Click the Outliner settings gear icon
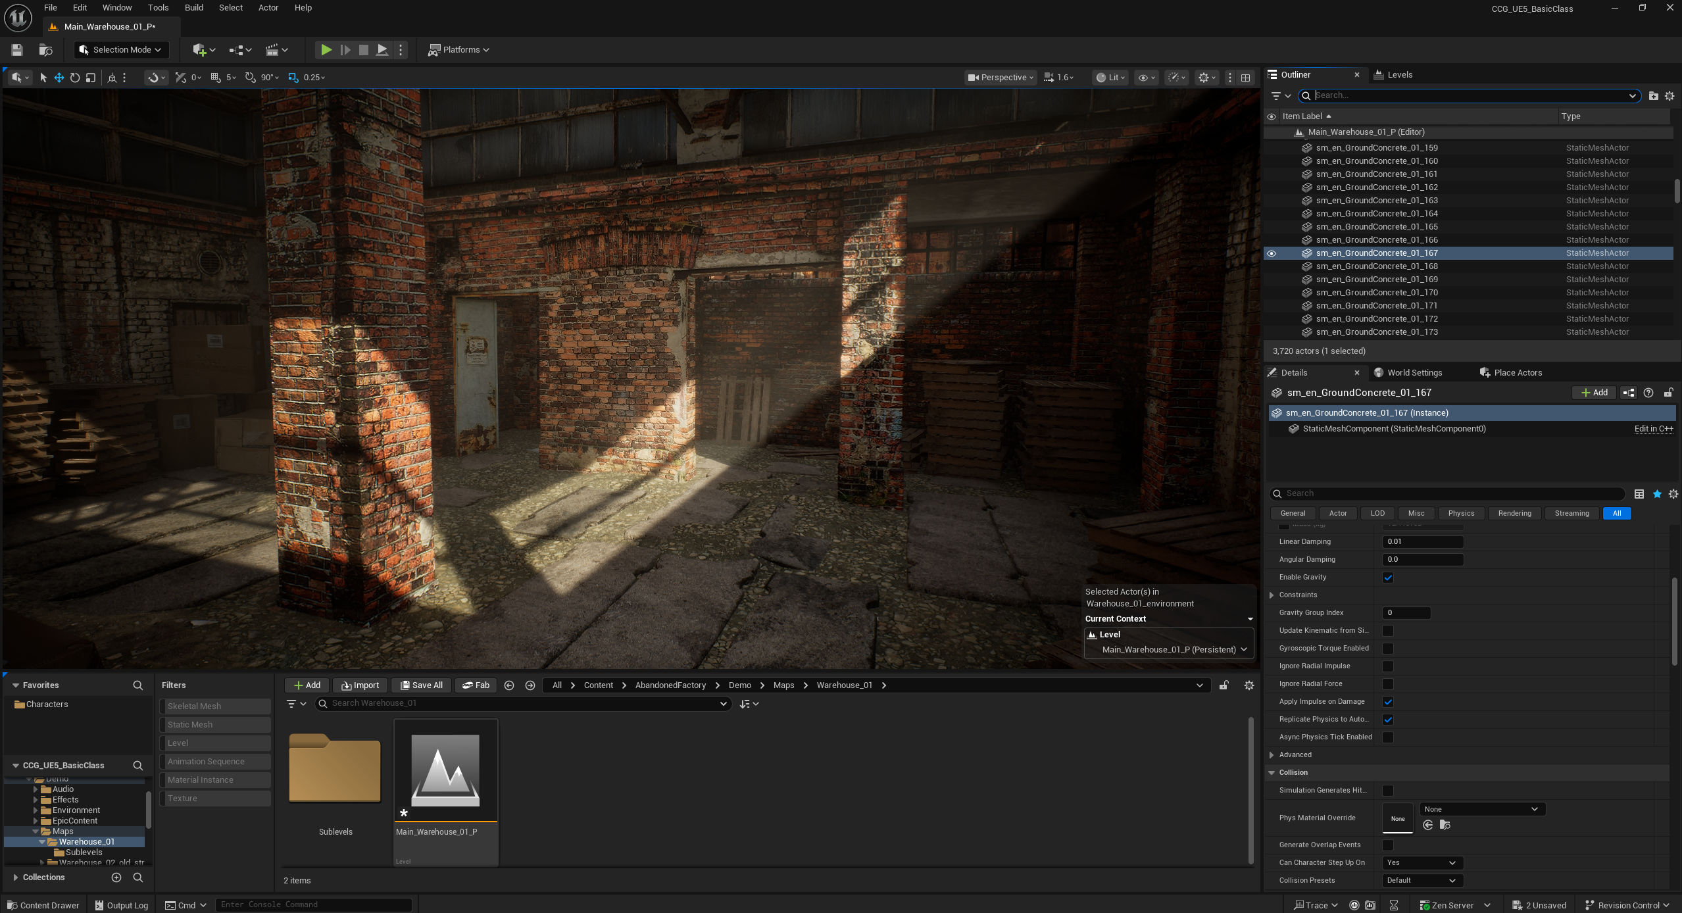 [1670, 96]
